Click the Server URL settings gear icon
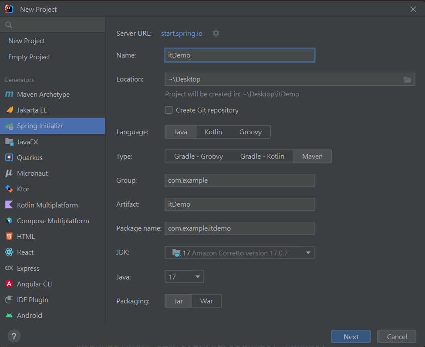This screenshot has height=347, width=425. click(x=216, y=33)
